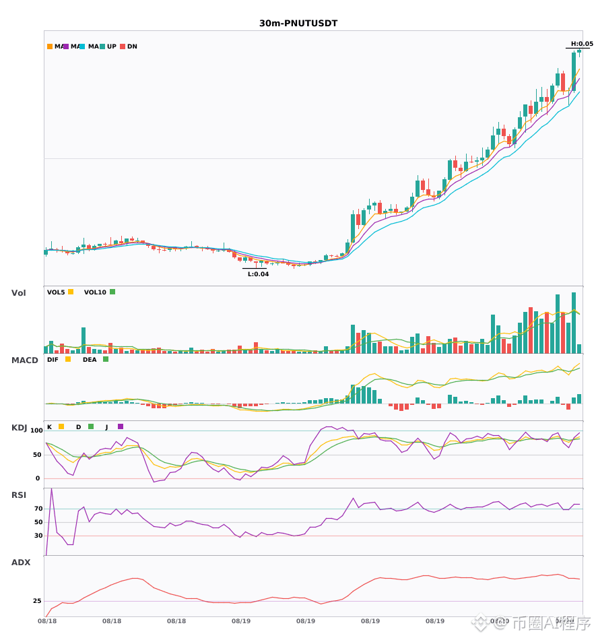Click the L:0.04 low price label

click(258, 274)
